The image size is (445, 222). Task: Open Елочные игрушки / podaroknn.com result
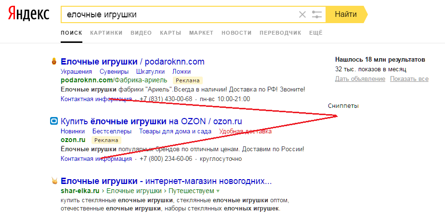[132, 62]
